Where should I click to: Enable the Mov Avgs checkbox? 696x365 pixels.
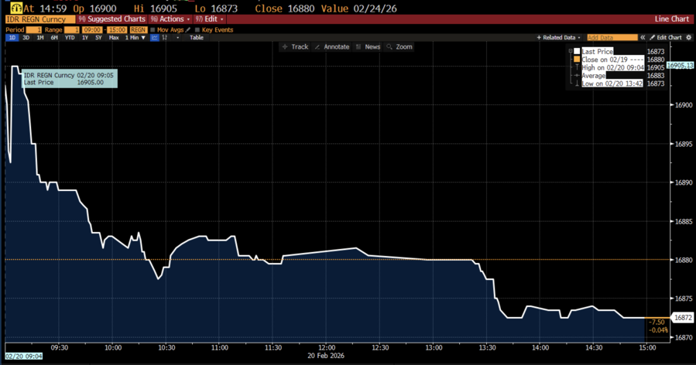click(153, 29)
